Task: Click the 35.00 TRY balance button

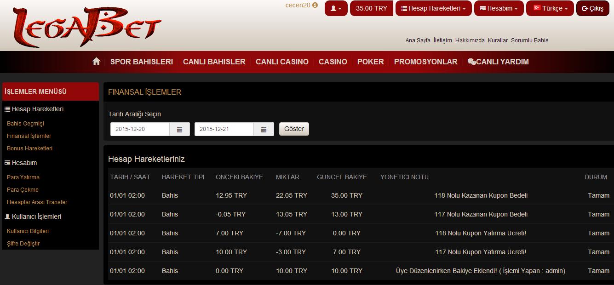Action: (371, 8)
